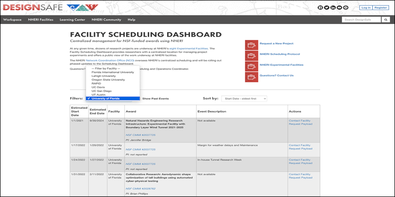The height and width of the screenshot is (197, 395).
Task: Contact Facility for the 1/24/2022 event
Action: pyautogui.click(x=299, y=160)
